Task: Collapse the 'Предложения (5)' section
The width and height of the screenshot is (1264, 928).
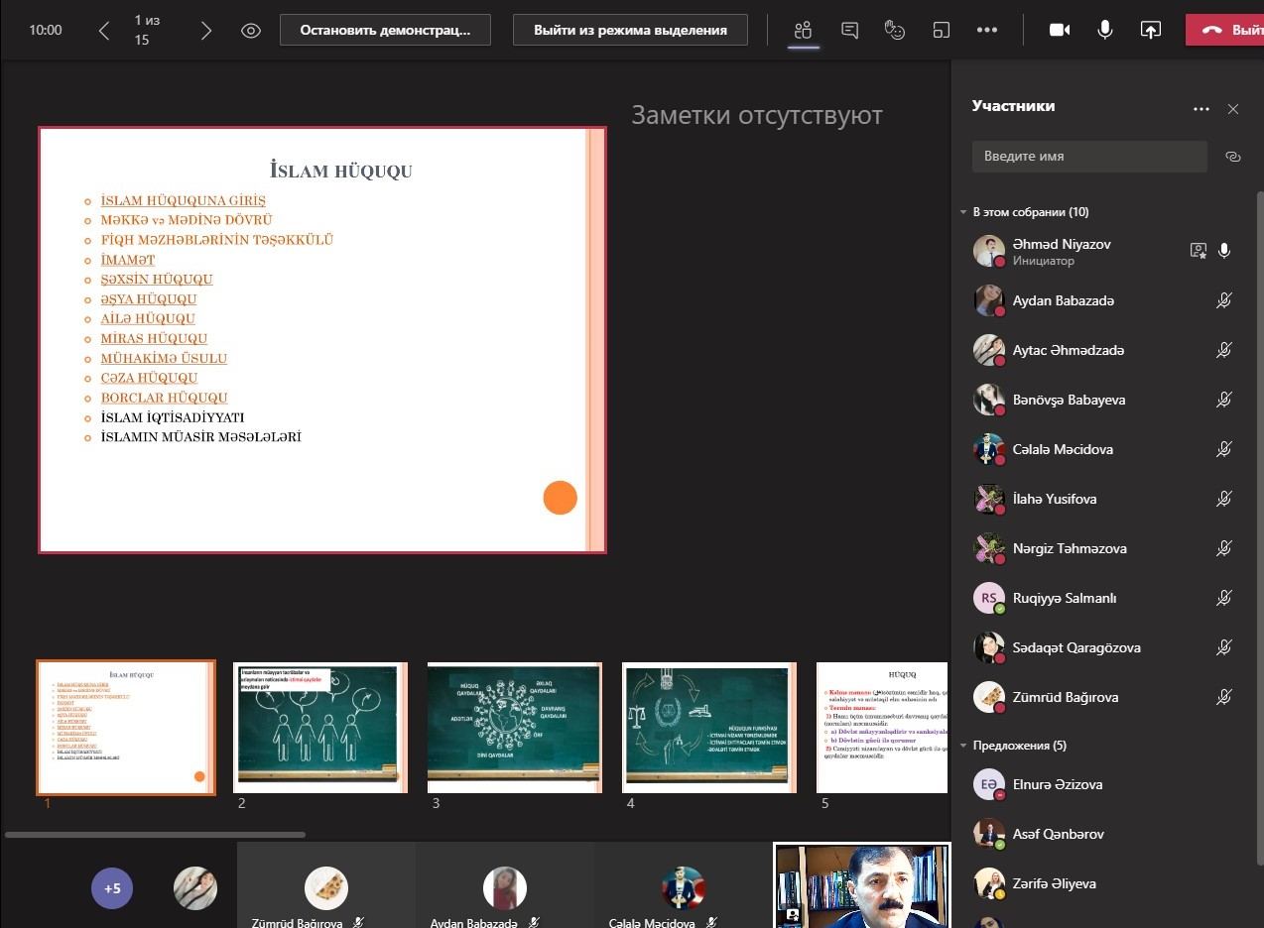Action: tap(962, 746)
